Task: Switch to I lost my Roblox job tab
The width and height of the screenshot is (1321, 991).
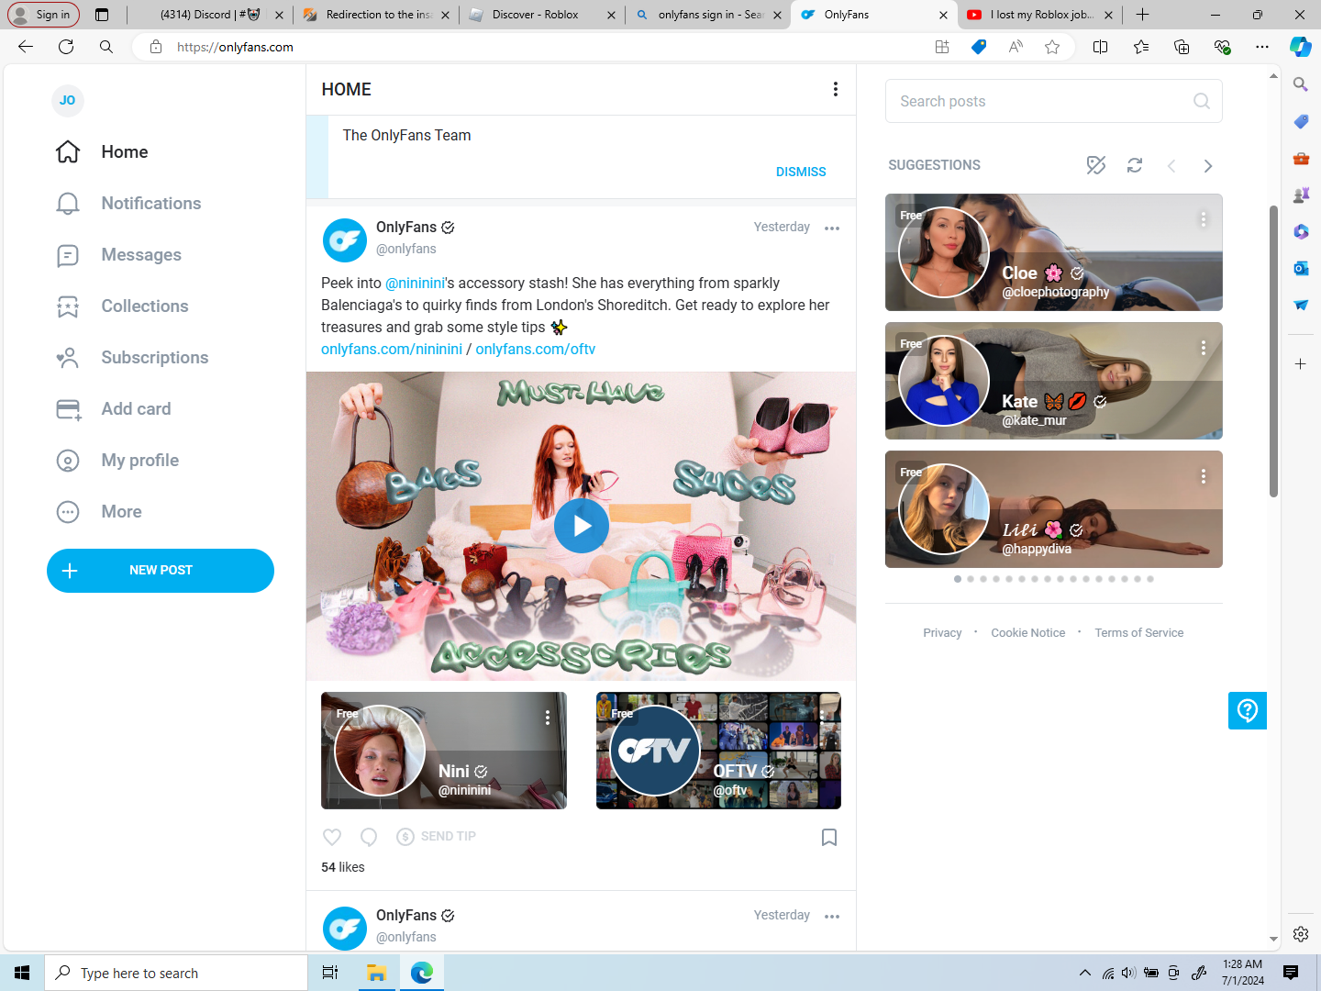Action: click(x=1039, y=15)
